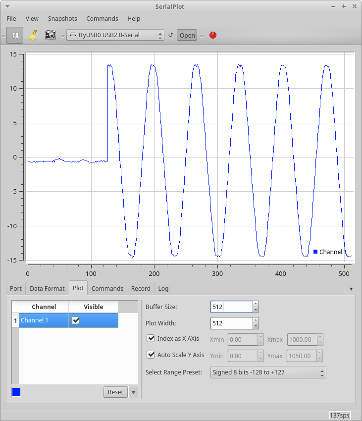Toggle Channel 1 visibility checkbox
Screen dimensions: 362x421
pyautogui.click(x=75, y=320)
